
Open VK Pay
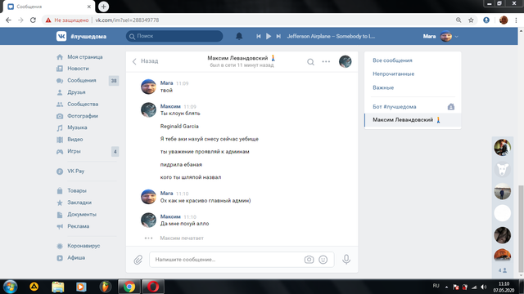click(x=75, y=171)
